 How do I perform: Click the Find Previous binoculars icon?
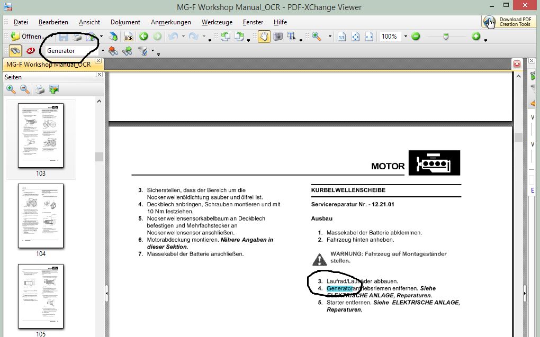pyautogui.click(x=113, y=51)
